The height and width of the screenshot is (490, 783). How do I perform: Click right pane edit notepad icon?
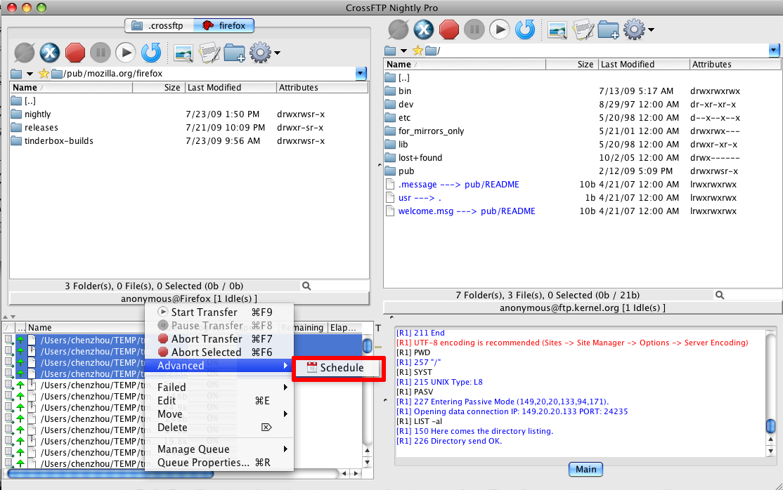click(x=583, y=30)
